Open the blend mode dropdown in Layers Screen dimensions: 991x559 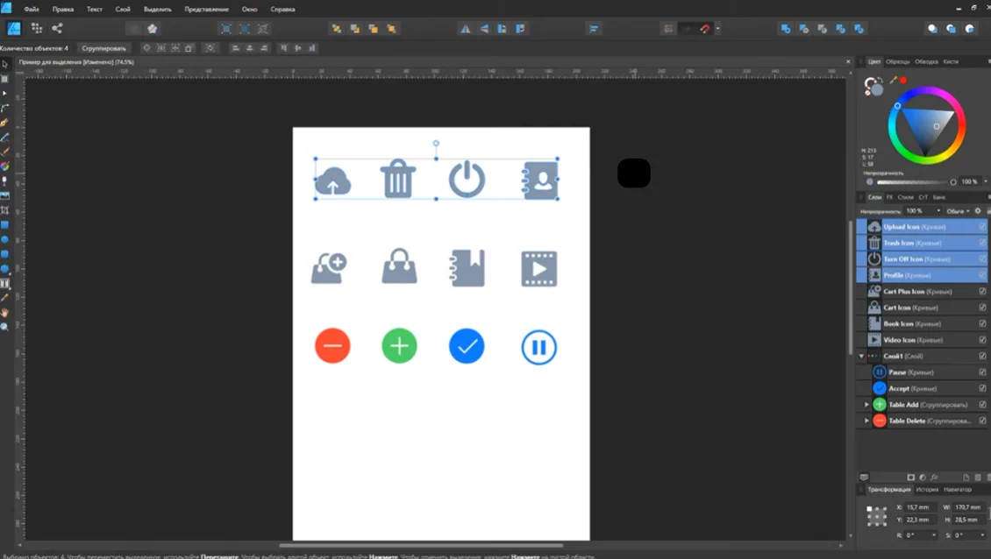[959, 211]
